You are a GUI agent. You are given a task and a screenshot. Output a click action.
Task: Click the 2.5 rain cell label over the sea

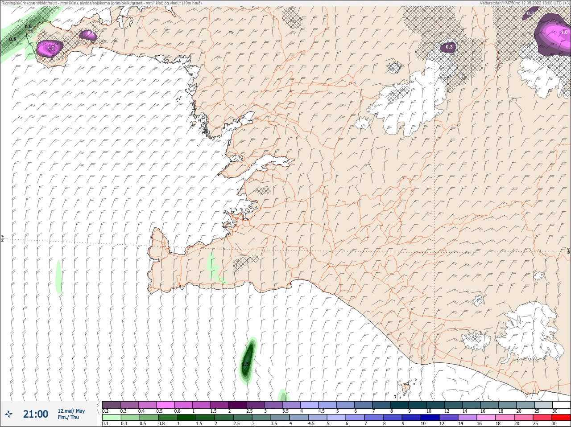(245, 364)
